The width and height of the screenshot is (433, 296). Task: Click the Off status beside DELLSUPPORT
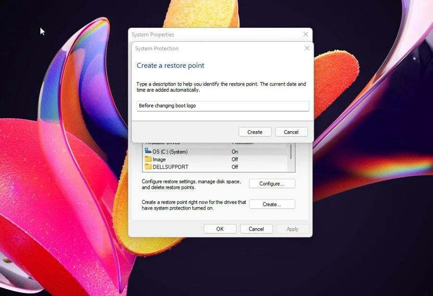[x=235, y=167]
